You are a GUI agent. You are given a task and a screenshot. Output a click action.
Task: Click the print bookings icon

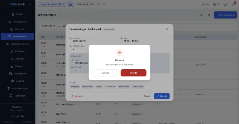pyautogui.click(x=209, y=15)
